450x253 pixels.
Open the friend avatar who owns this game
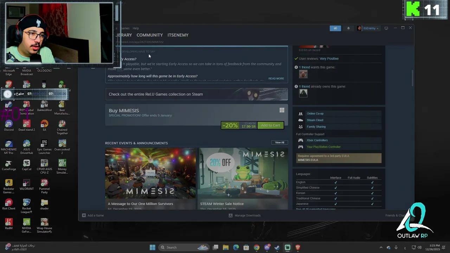point(303,93)
